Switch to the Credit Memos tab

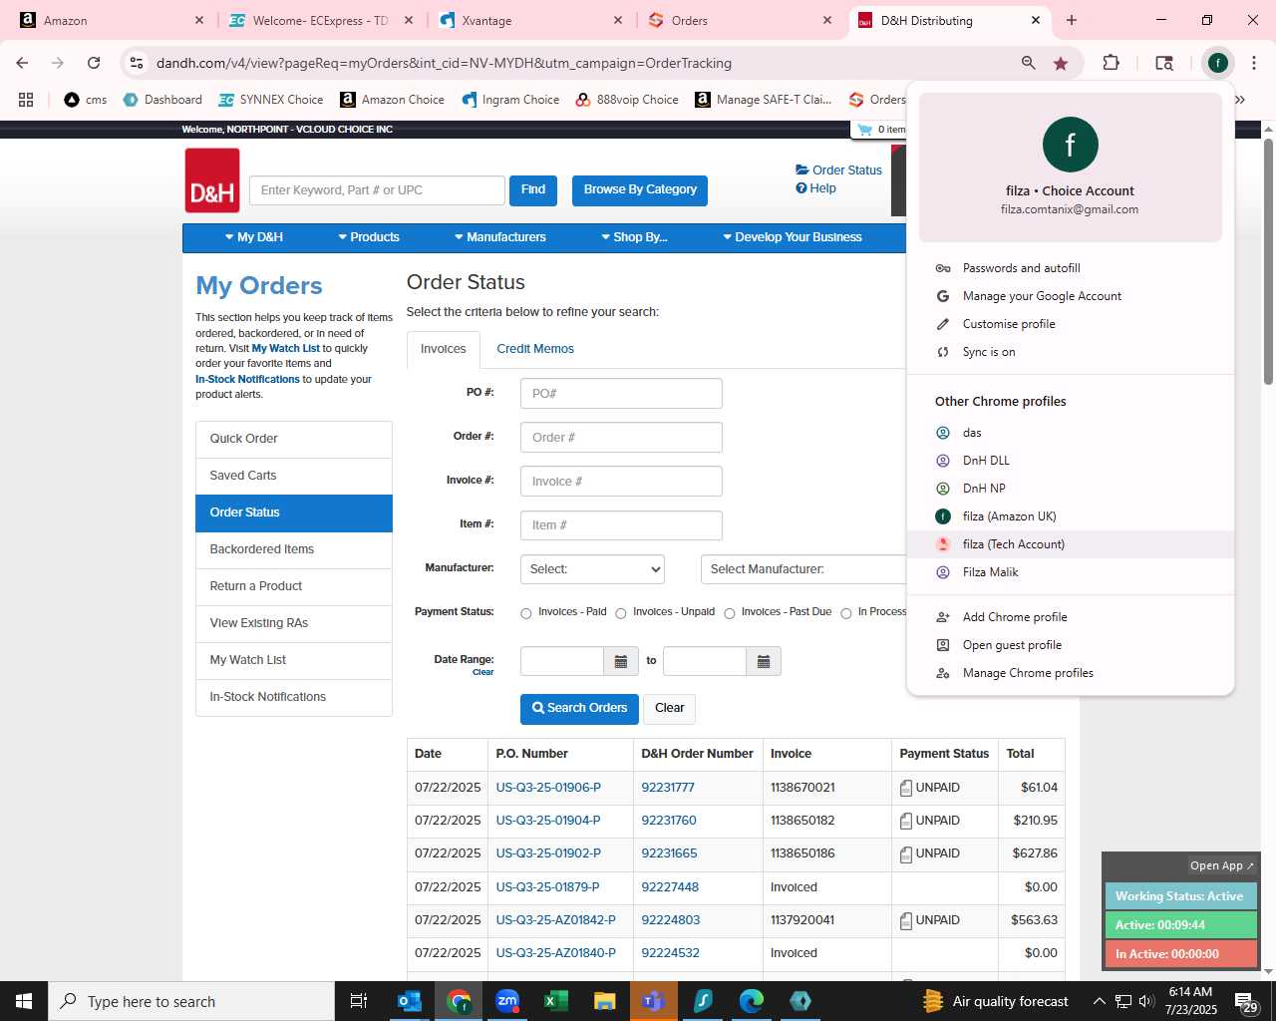pyautogui.click(x=535, y=349)
